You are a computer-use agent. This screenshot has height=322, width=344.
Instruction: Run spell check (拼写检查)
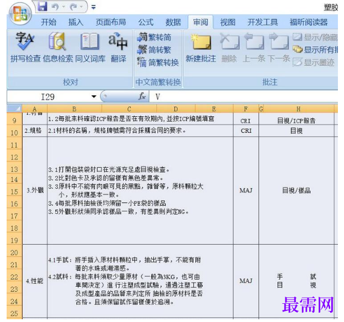click(x=25, y=48)
